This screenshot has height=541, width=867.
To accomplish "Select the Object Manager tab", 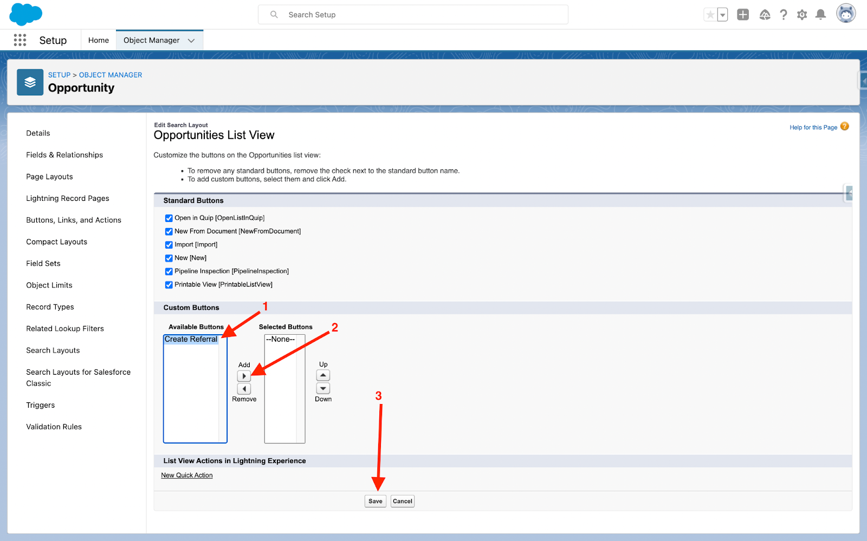I will (x=151, y=40).
